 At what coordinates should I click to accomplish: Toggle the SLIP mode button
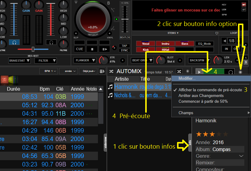click(76, 34)
